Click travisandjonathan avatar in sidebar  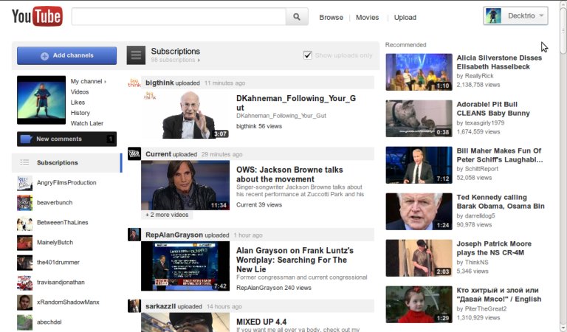[x=24, y=282]
